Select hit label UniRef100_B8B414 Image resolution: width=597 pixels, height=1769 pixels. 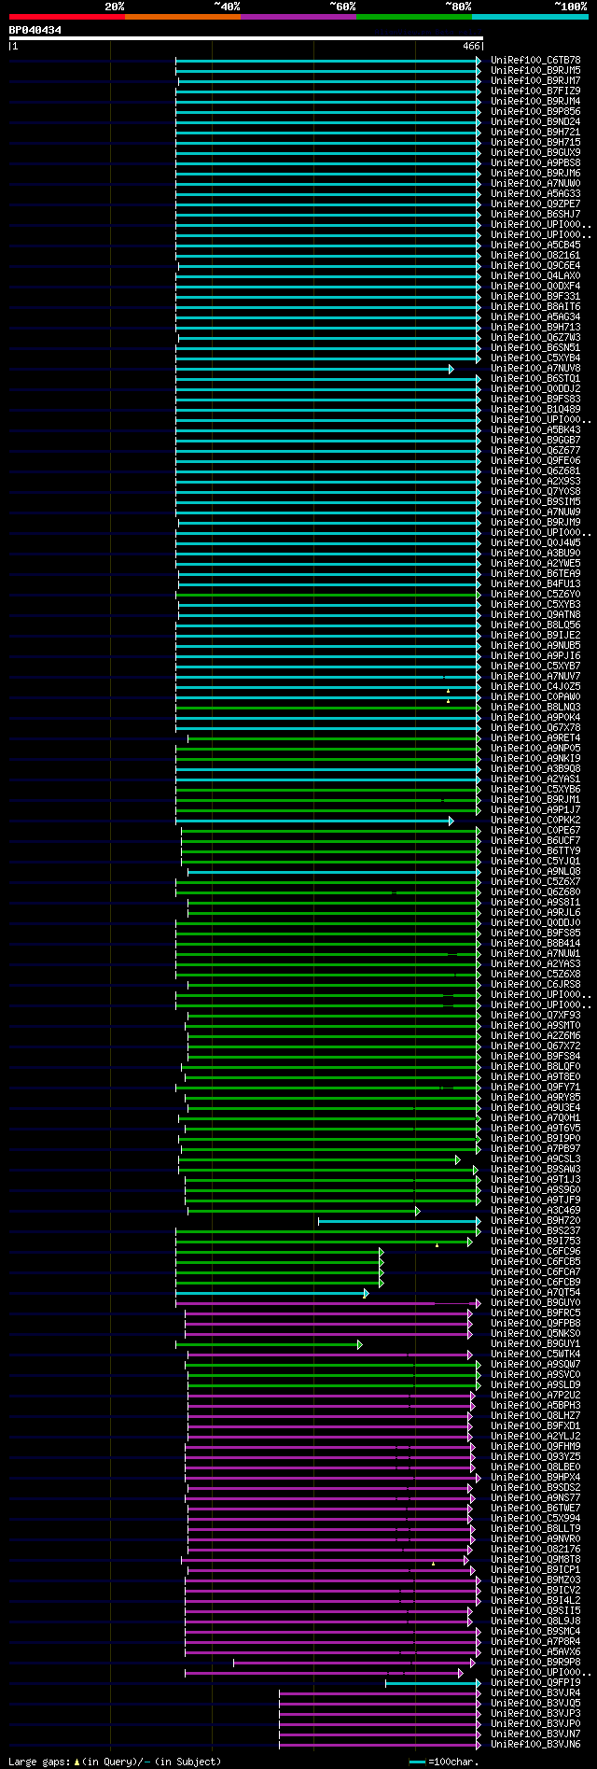535,943
